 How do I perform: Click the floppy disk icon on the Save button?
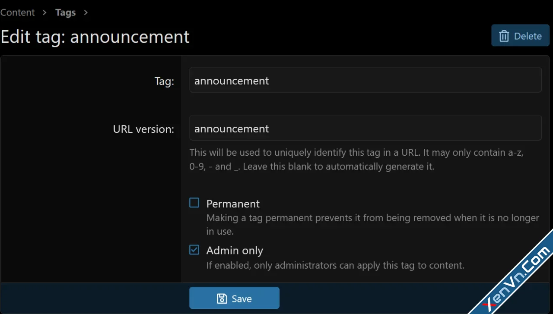tap(222, 298)
